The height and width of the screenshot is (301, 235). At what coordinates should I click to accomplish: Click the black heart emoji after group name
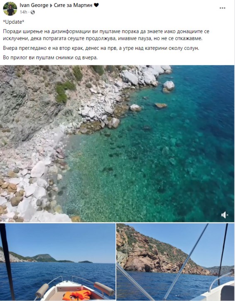pyautogui.click(x=96, y=5)
